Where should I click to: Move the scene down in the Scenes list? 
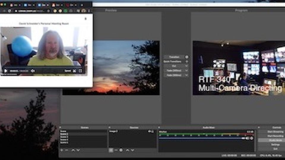(78, 150)
